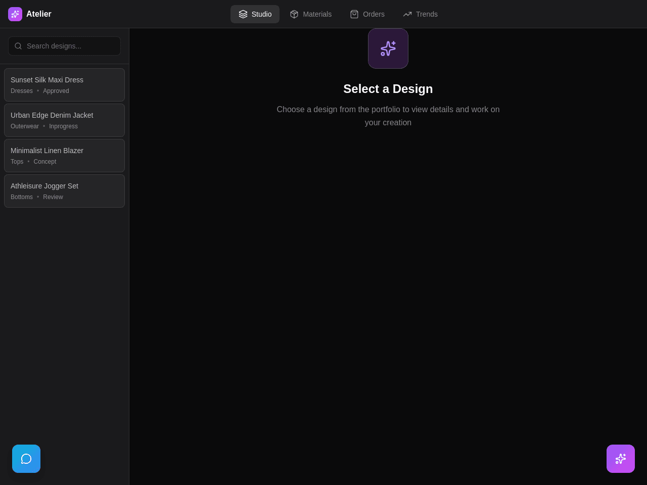Click the 'Choose a design from the portfolio' text
The width and height of the screenshot is (647, 485).
pyautogui.click(x=388, y=116)
